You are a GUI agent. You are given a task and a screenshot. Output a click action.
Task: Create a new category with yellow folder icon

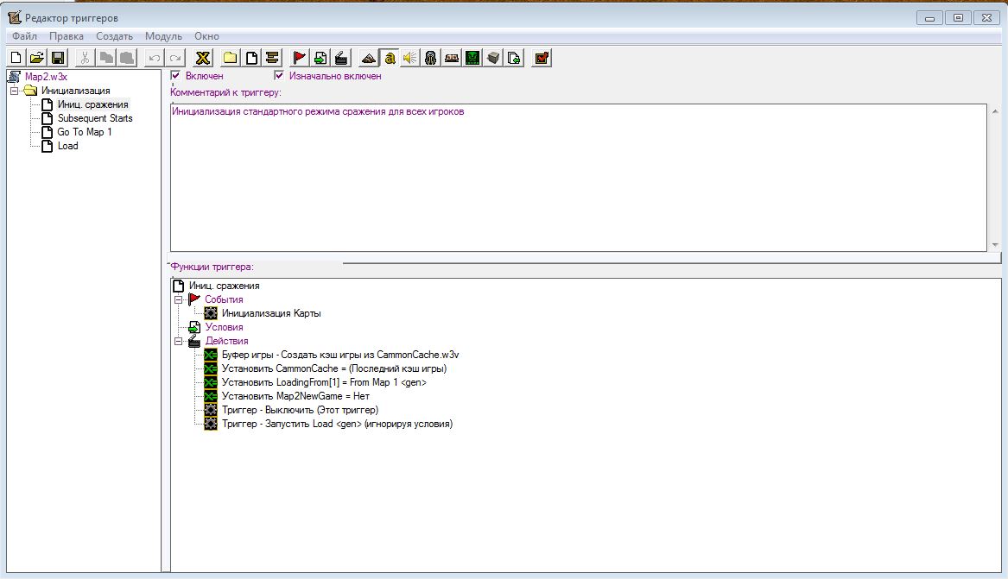point(231,59)
